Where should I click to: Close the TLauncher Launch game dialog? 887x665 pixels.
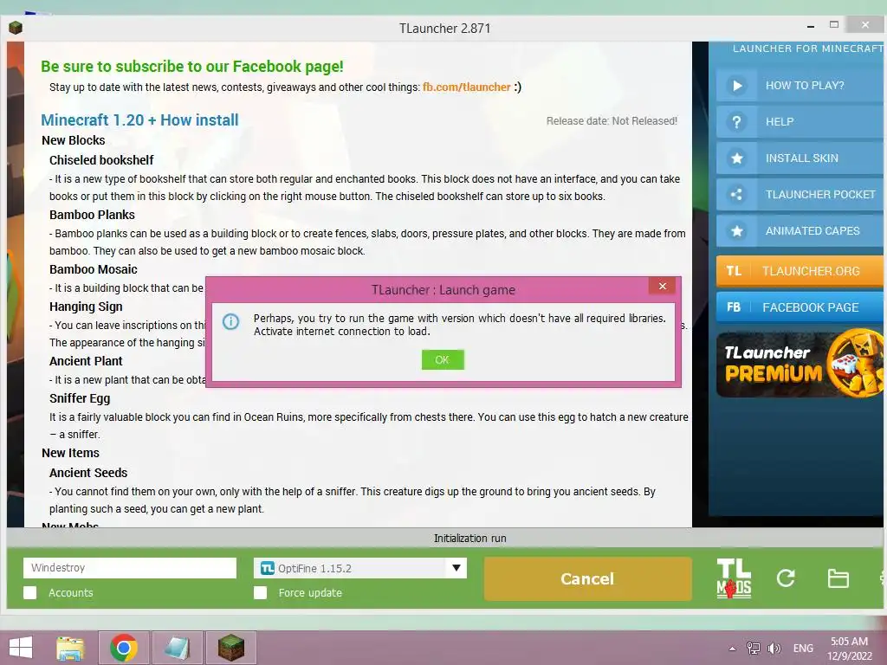coord(663,286)
